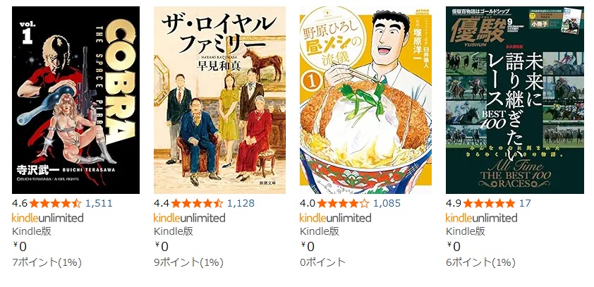Click the ￥0 price under 昼メシの流儀
This screenshot has height=287, width=594.
tap(308, 247)
